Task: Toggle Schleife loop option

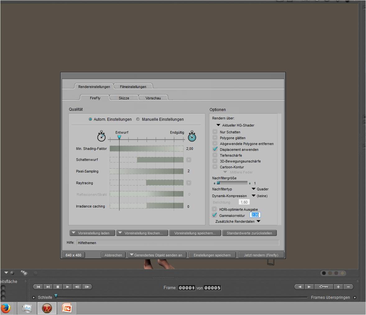Action: tap(34, 298)
